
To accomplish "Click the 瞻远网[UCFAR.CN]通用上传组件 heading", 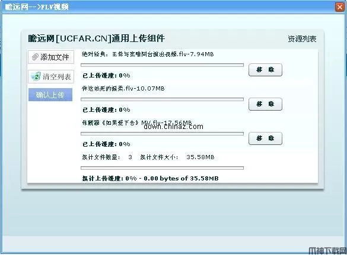I will (x=97, y=38).
